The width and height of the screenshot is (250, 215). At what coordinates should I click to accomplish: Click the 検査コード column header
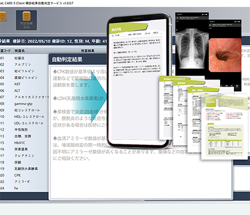click(5, 51)
